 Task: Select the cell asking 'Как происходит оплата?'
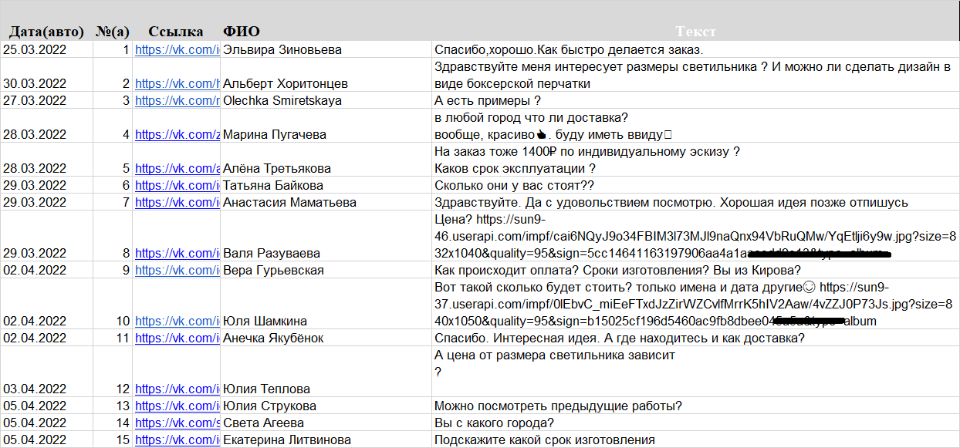pos(695,270)
